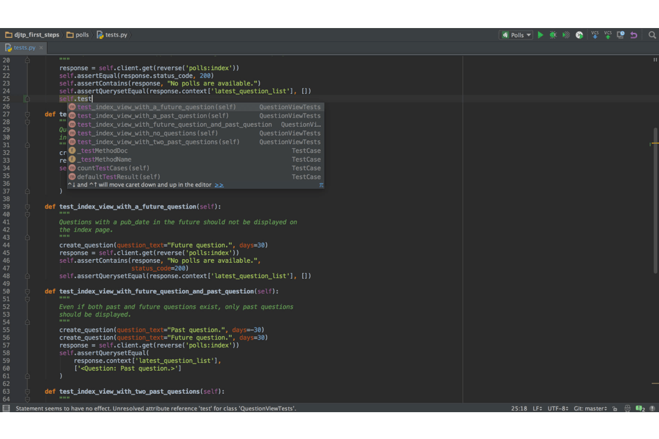Open the Polls run configuration dropdown
The image size is (659, 439).
click(x=517, y=35)
